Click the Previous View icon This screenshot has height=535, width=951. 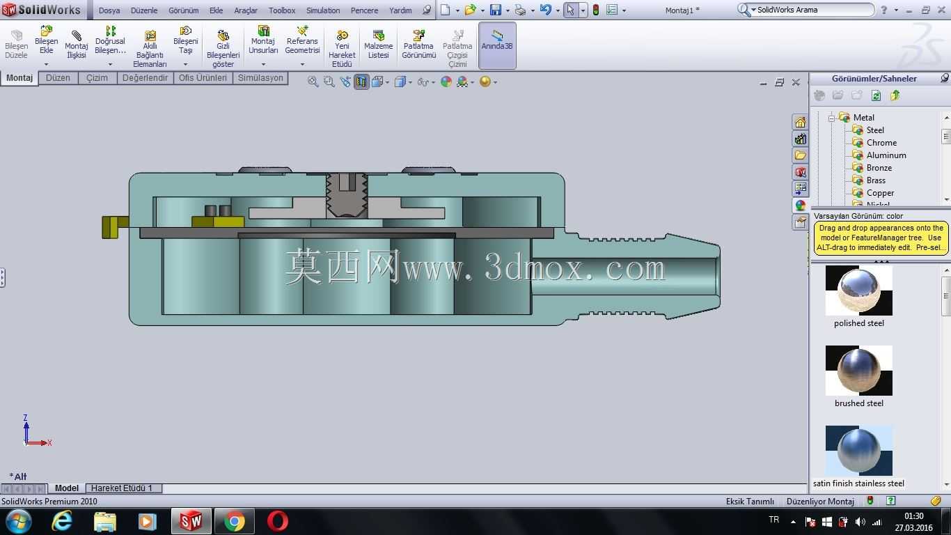coord(345,82)
